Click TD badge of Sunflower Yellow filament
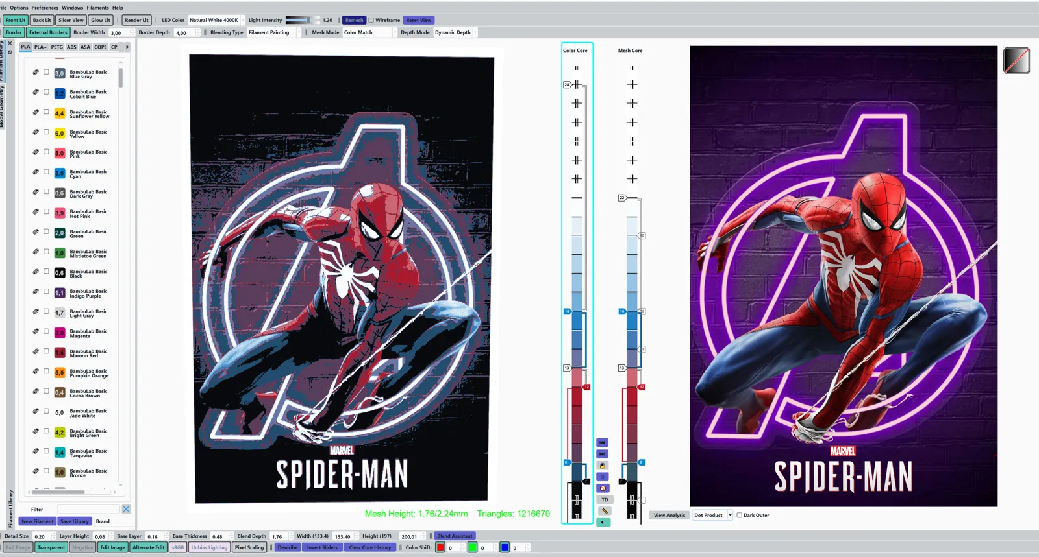This screenshot has height=557, width=1039. pyautogui.click(x=59, y=113)
